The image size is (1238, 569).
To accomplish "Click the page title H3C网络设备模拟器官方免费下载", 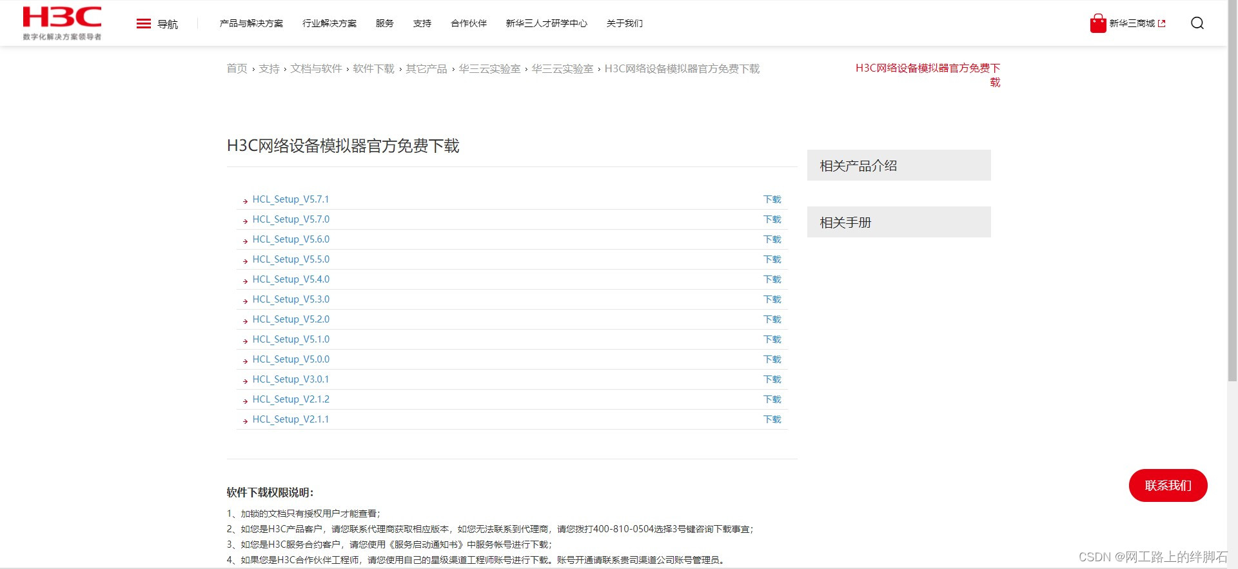I will coord(343,146).
